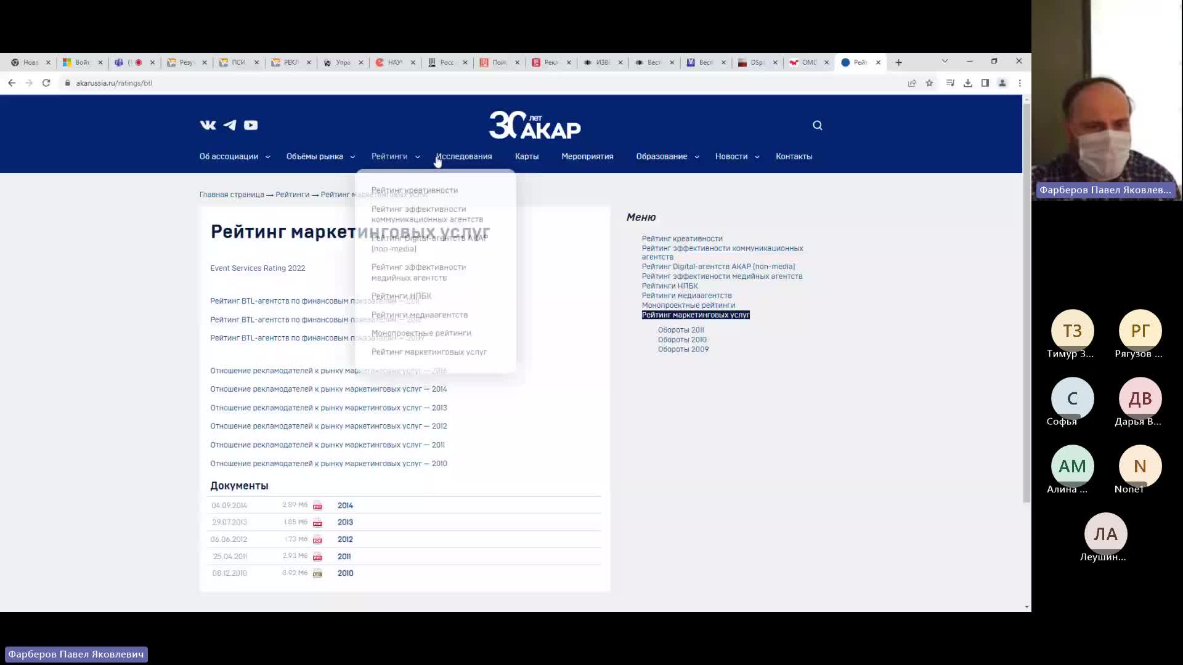Select Рейтинги медиаагентств in dropdown
This screenshot has height=665, width=1183.
click(x=420, y=315)
